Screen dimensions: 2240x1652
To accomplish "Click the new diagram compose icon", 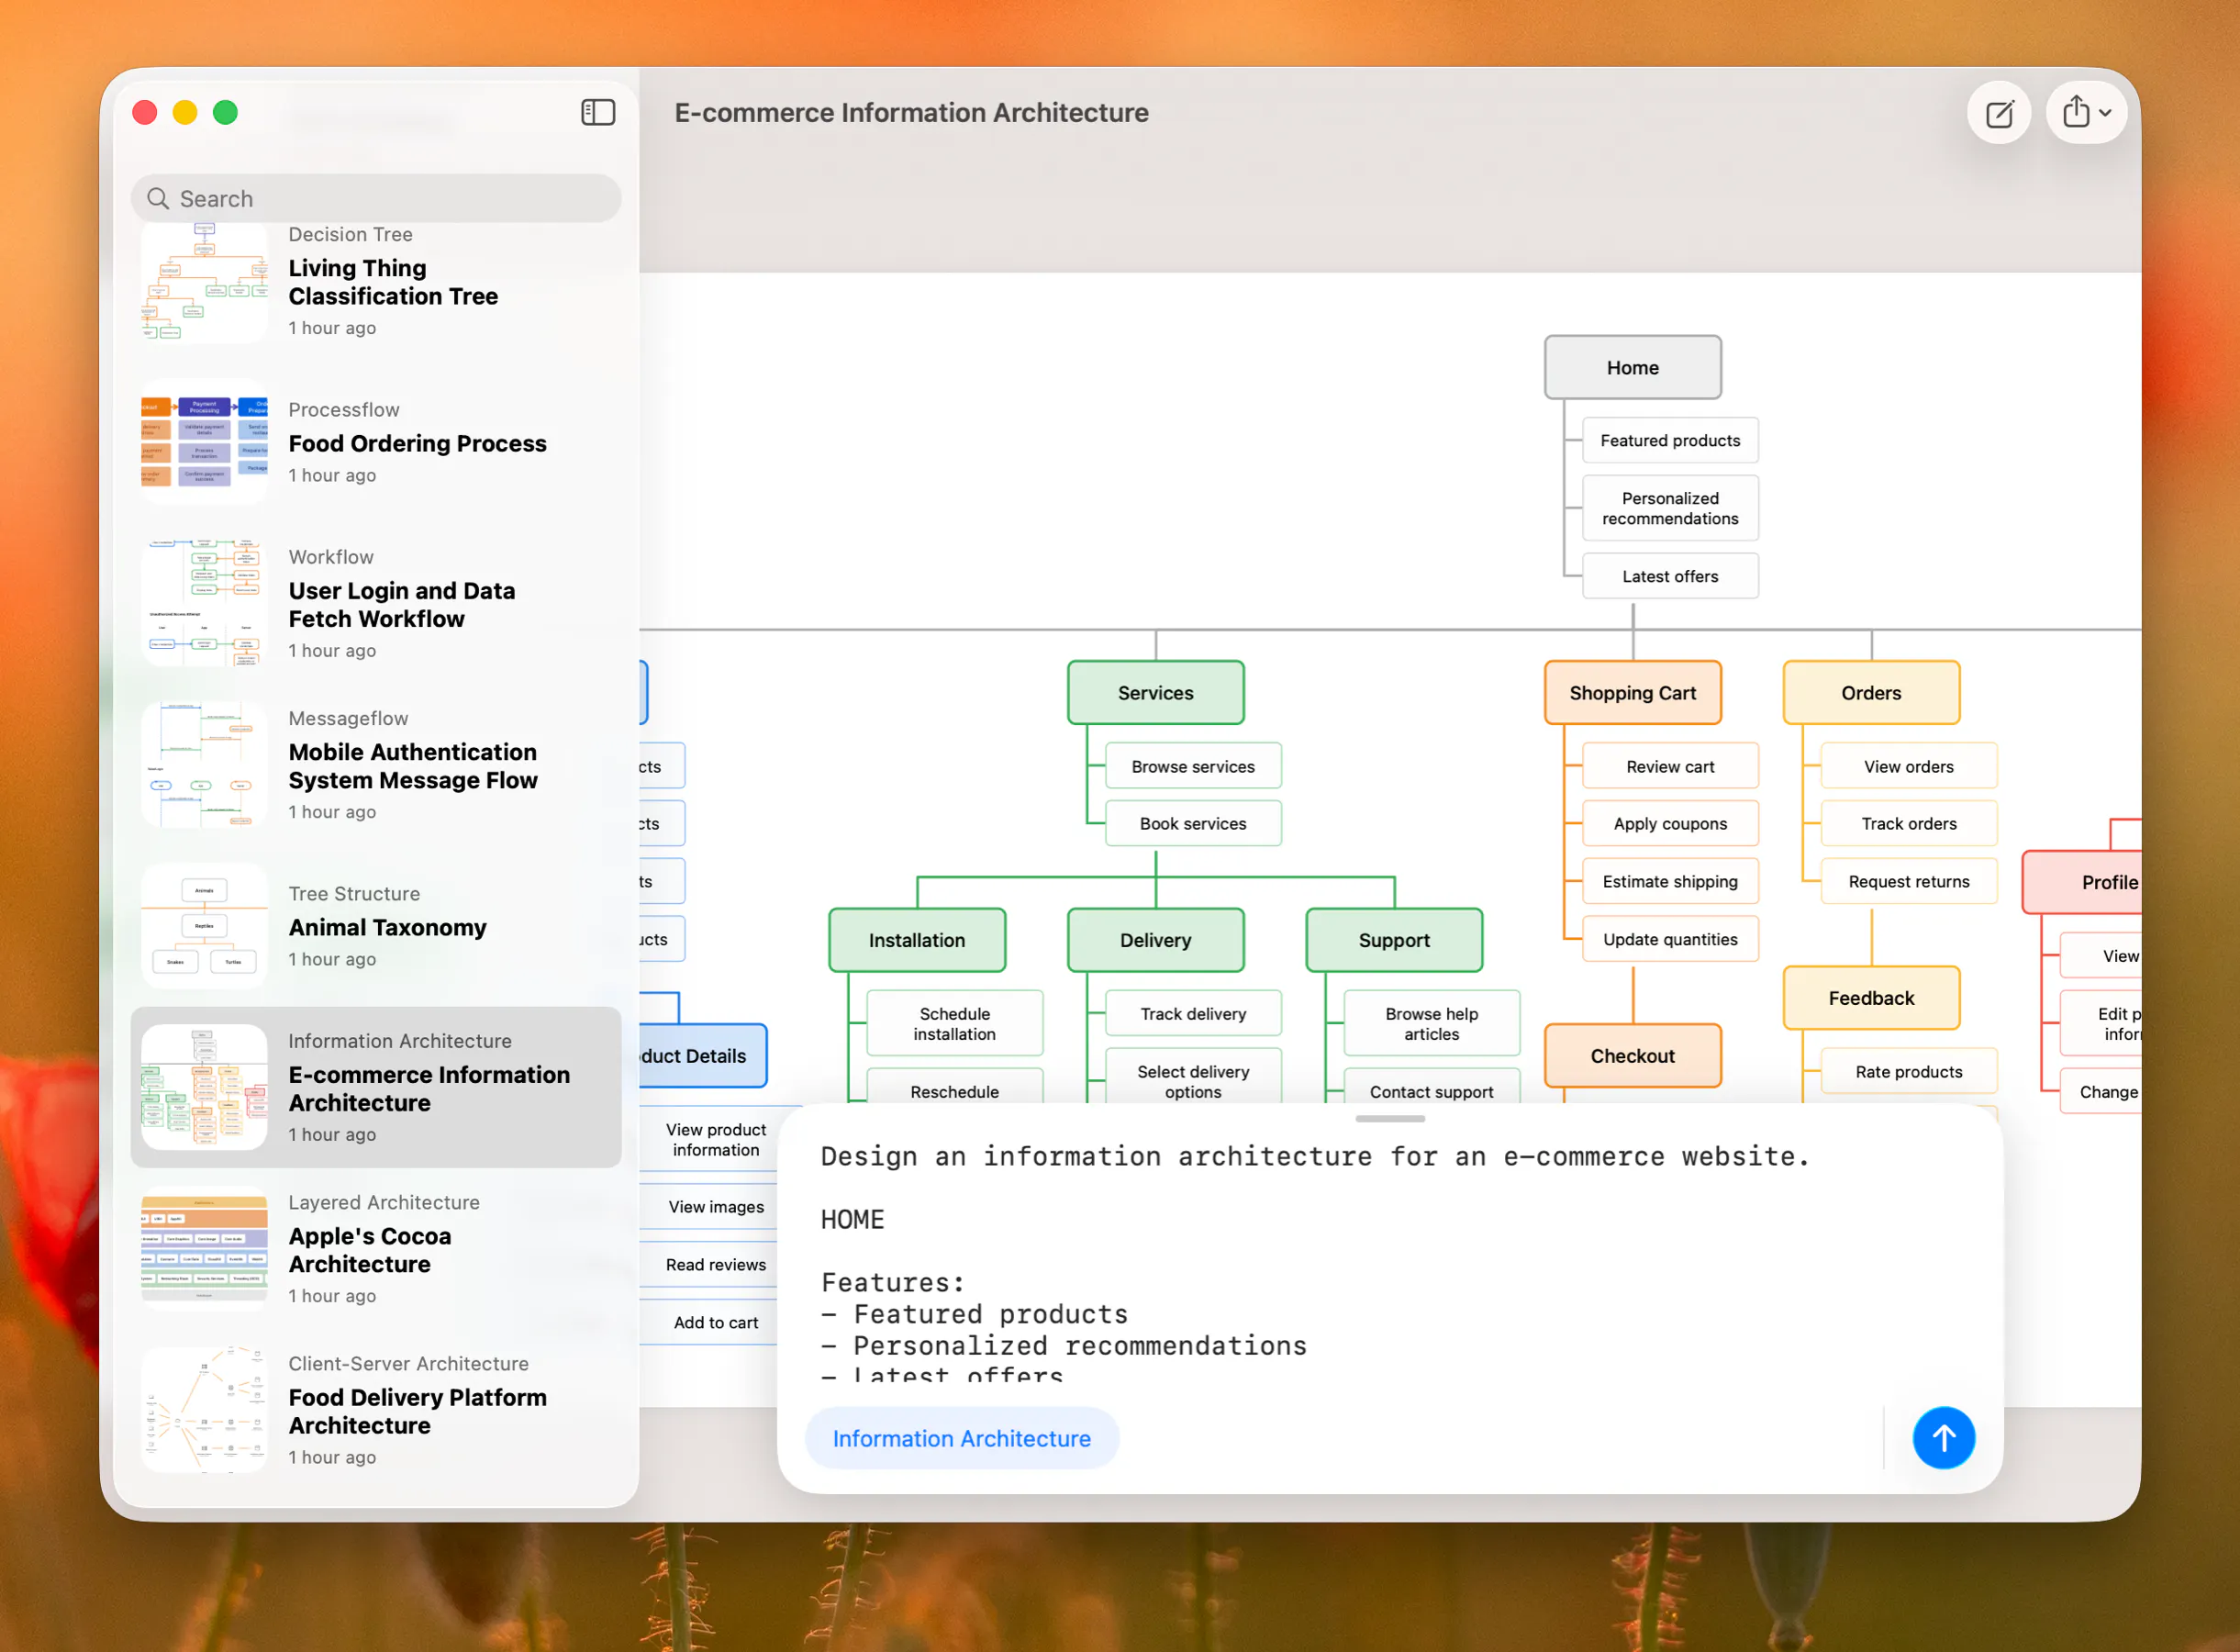I will click(1999, 113).
